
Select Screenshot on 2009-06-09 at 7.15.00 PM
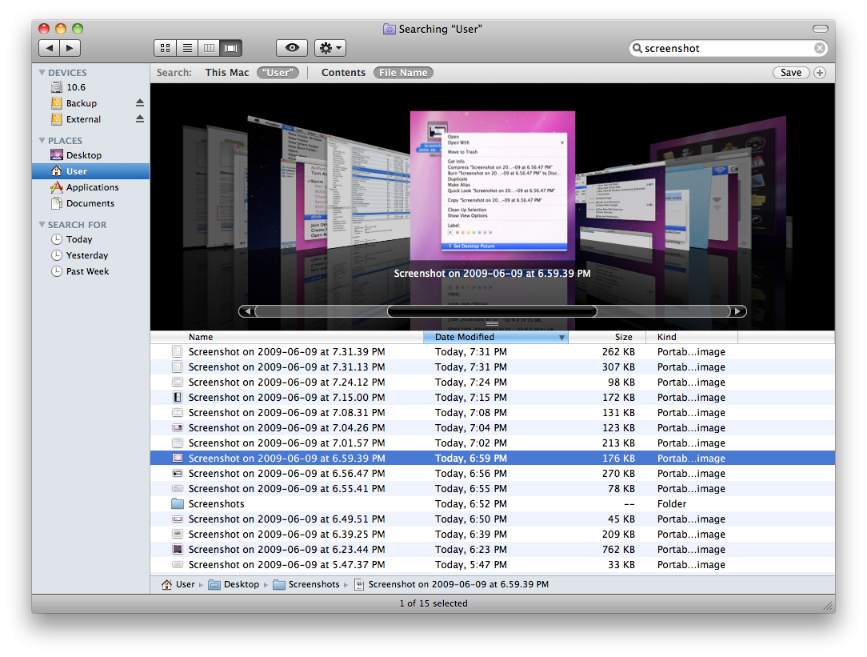click(x=492, y=398)
